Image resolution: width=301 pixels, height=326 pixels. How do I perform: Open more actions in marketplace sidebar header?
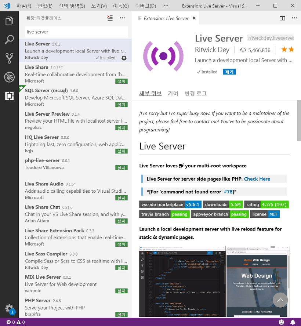[x=122, y=18]
